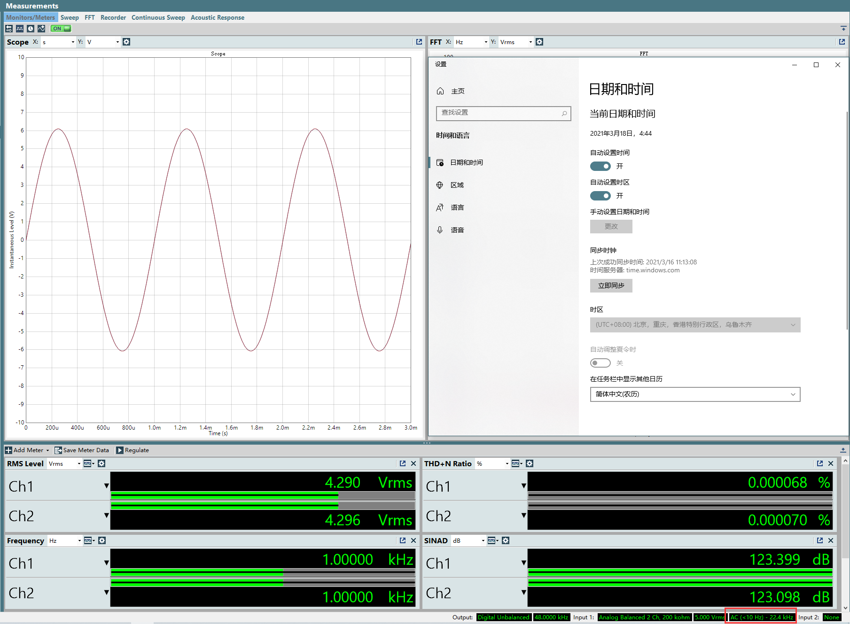Open FFT settings gear icon

(x=539, y=42)
